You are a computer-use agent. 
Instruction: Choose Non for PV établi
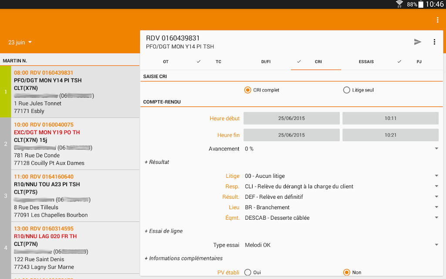click(x=352, y=272)
